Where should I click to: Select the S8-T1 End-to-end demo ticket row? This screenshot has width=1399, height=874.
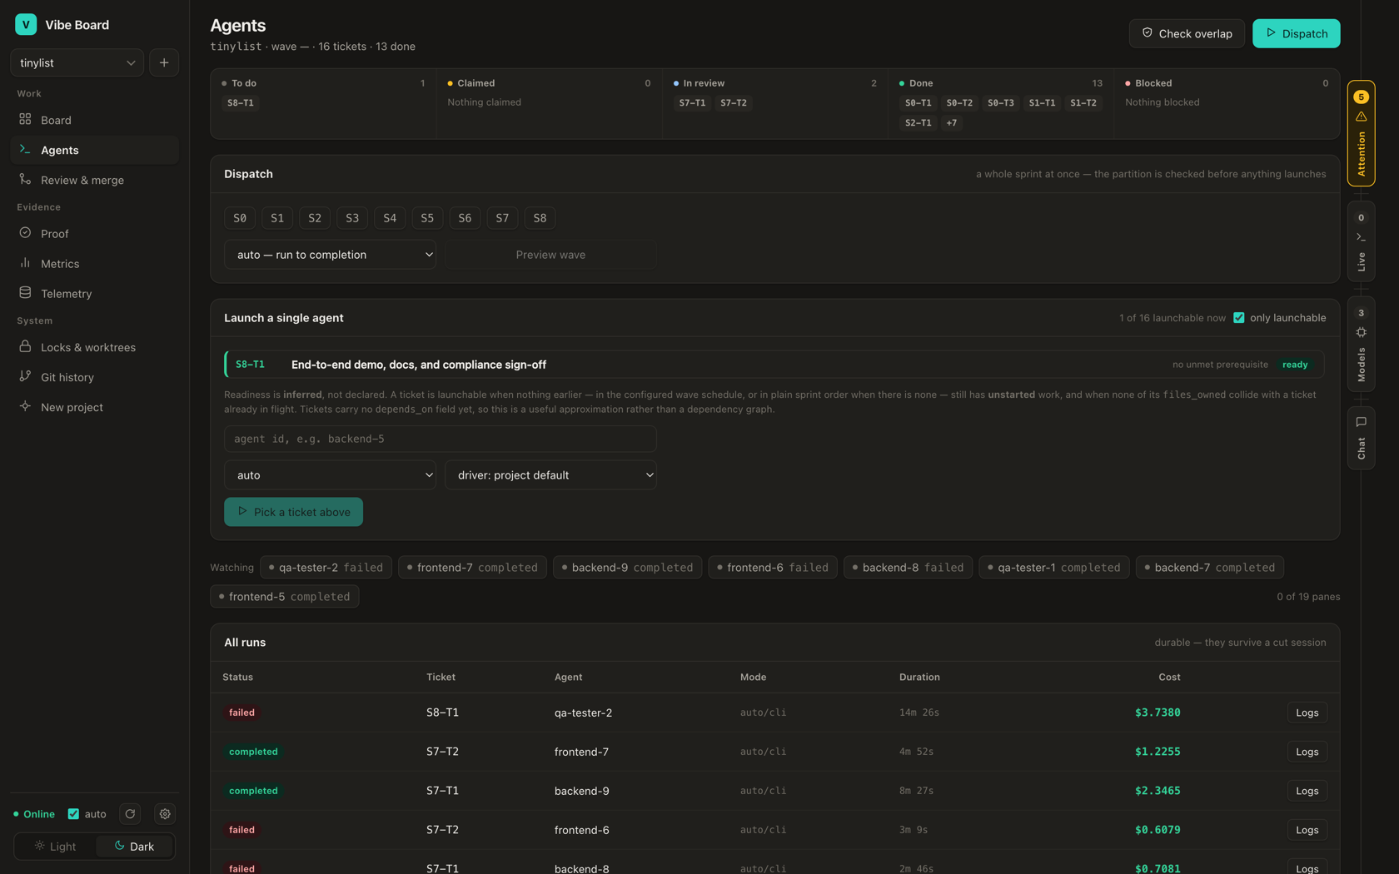tap(774, 365)
